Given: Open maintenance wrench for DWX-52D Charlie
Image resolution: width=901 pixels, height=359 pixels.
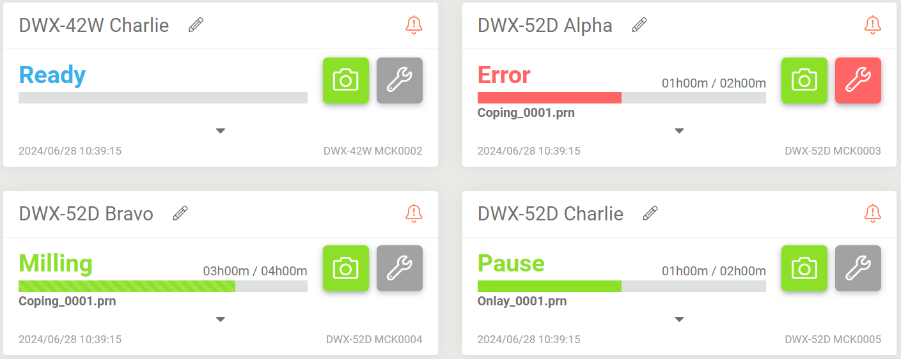Looking at the screenshot, I should (x=858, y=268).
